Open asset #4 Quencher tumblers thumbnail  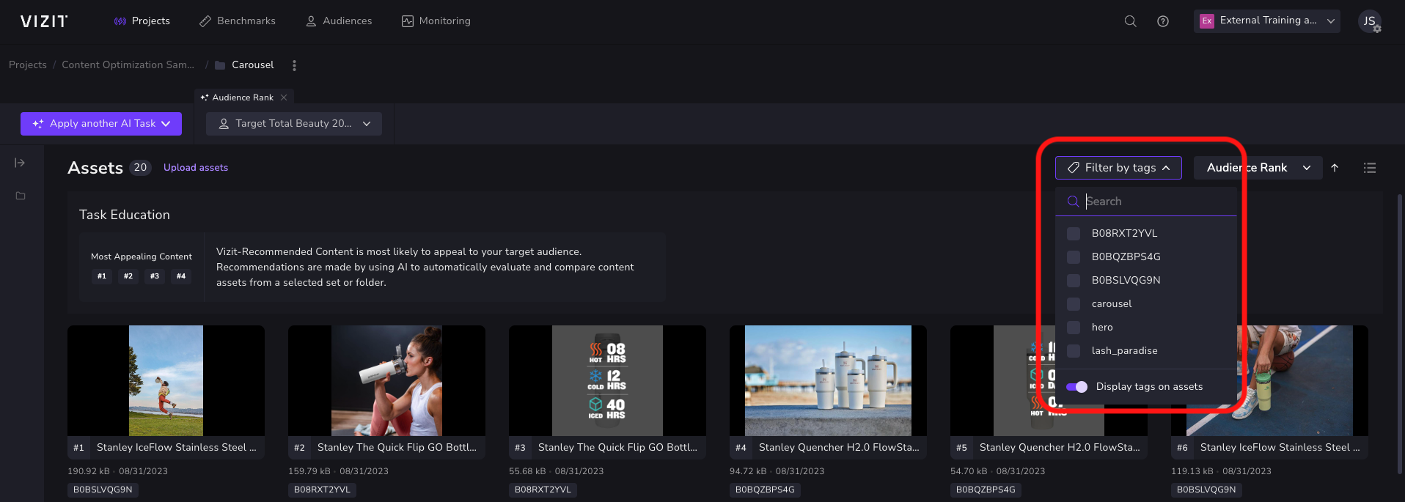pyautogui.click(x=828, y=380)
